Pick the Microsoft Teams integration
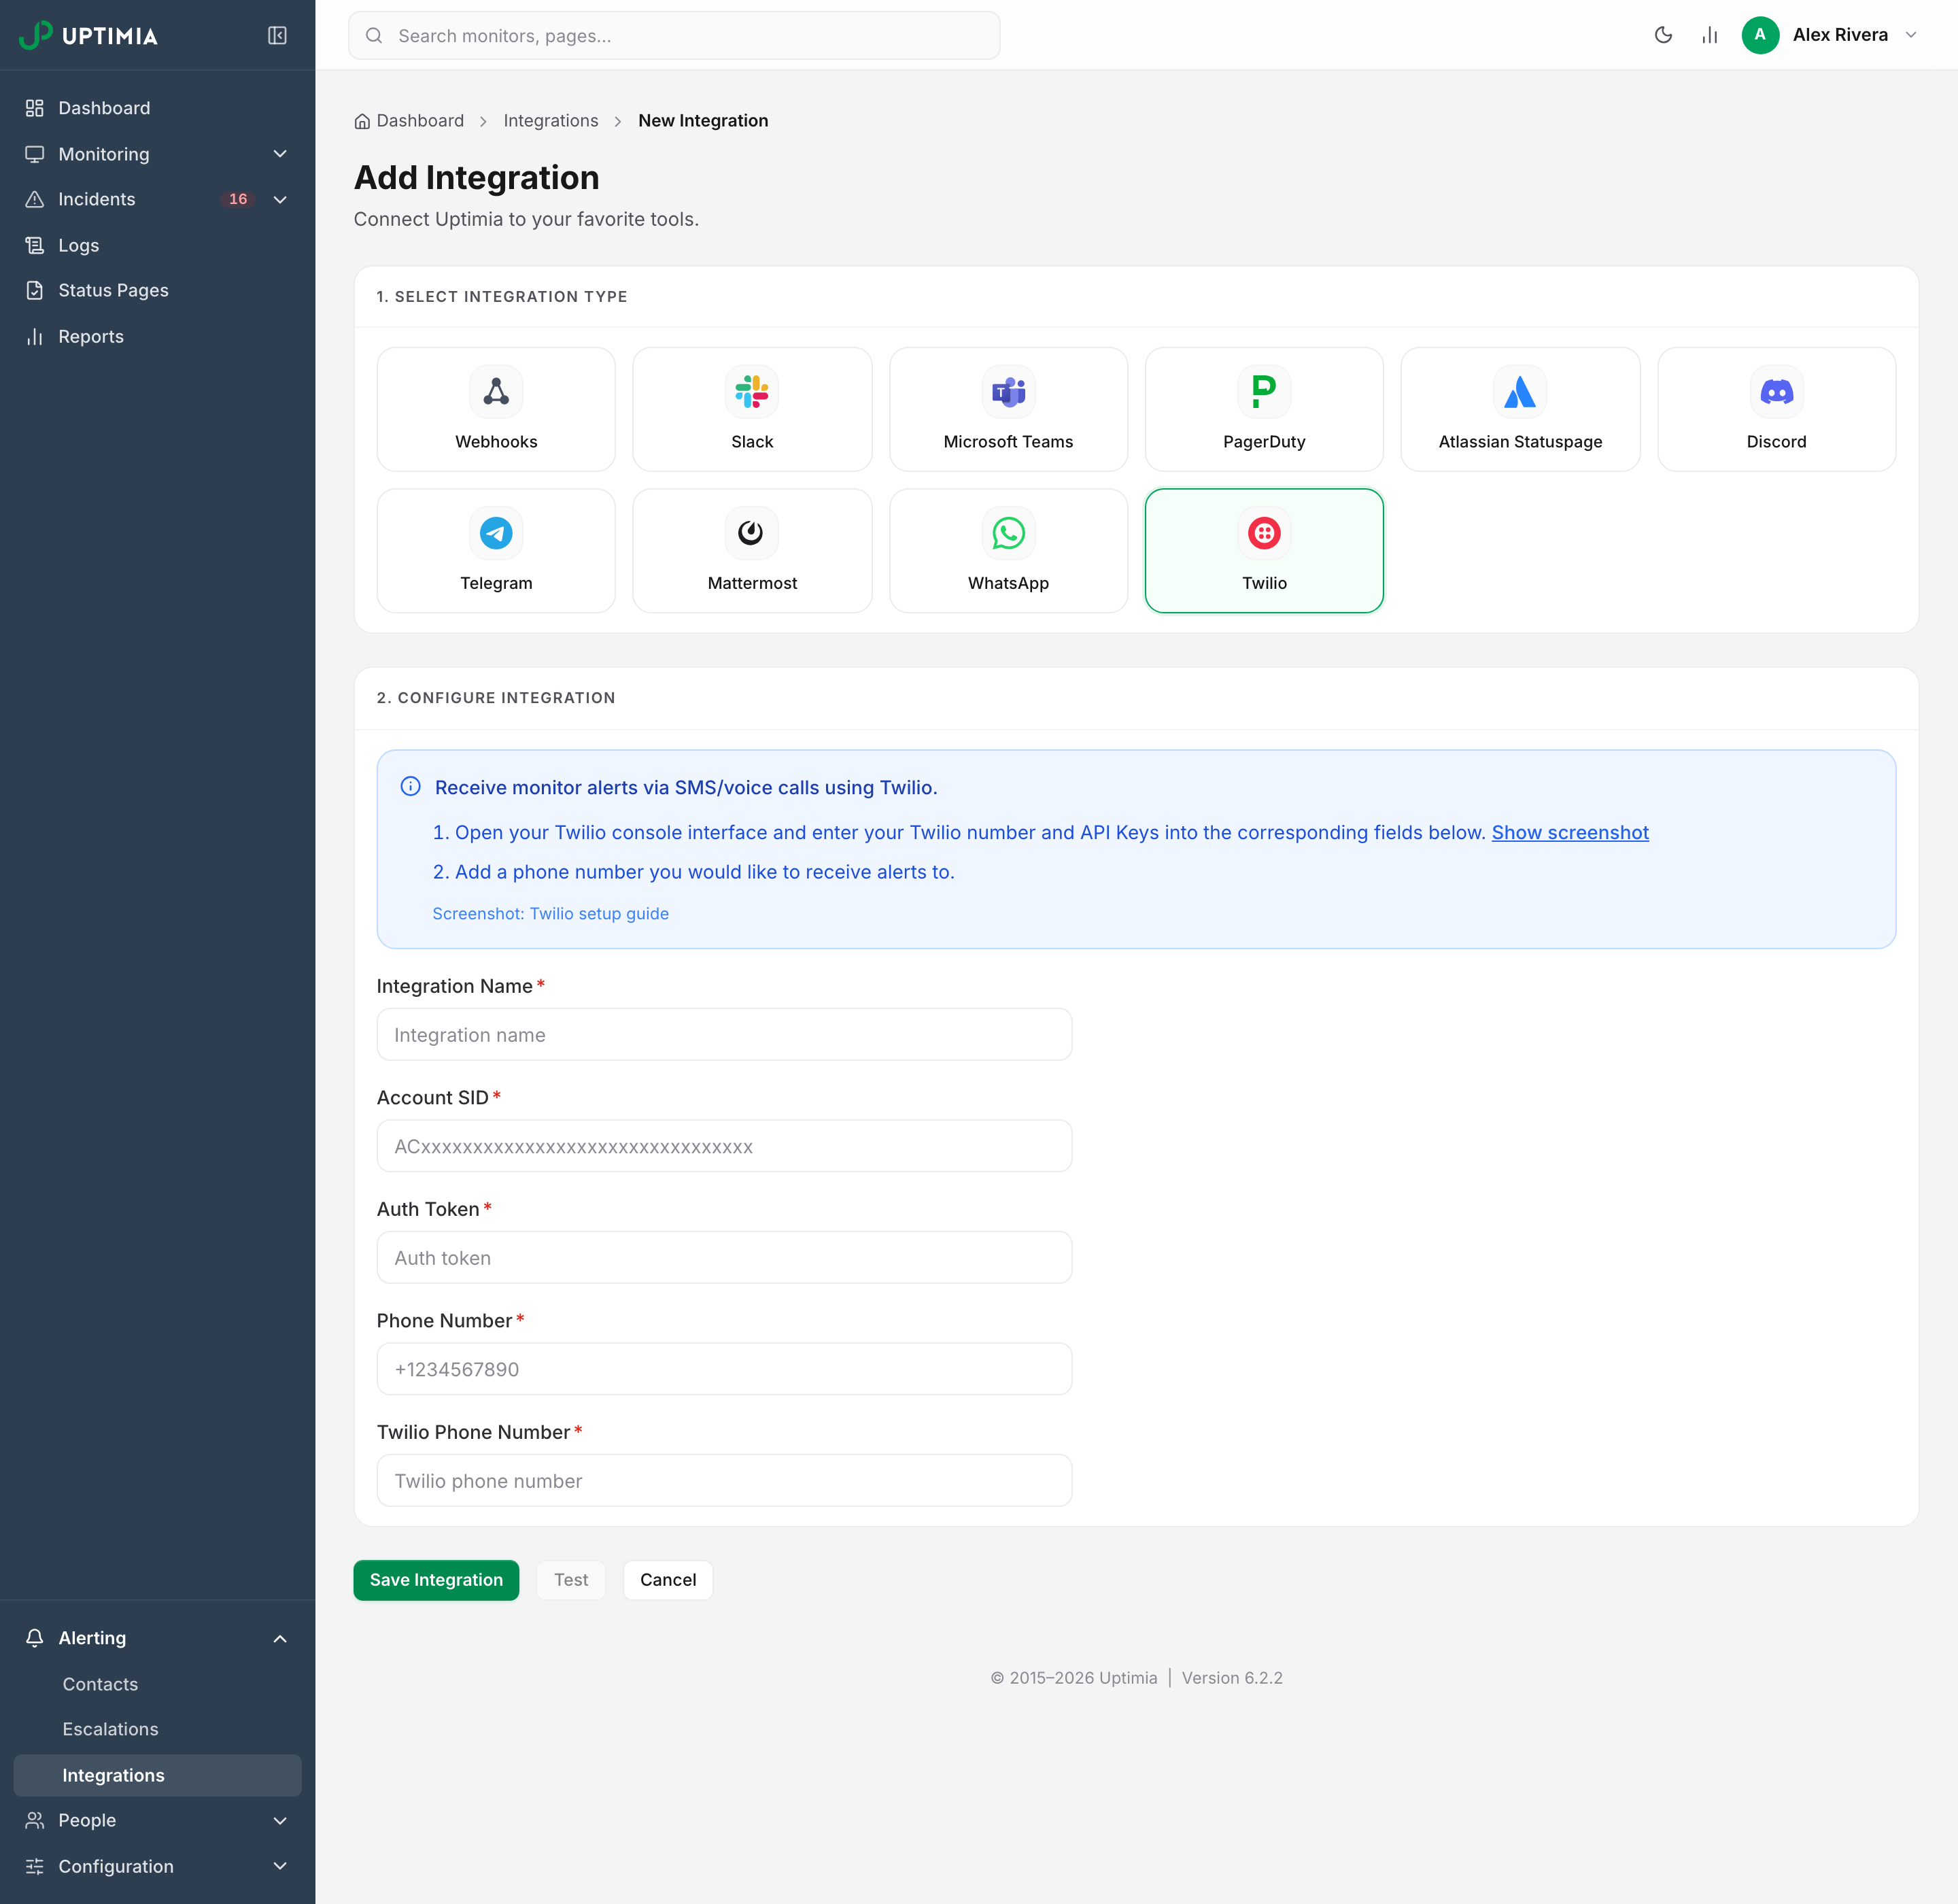This screenshot has height=1904, width=1958. point(1008,409)
